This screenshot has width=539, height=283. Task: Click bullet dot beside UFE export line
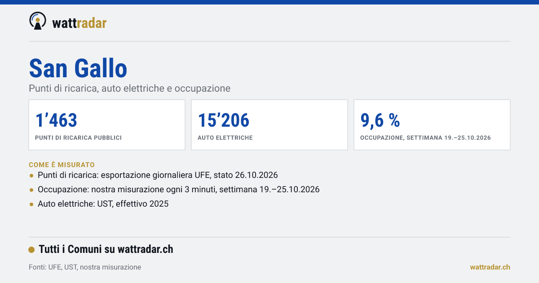pyautogui.click(x=31, y=175)
